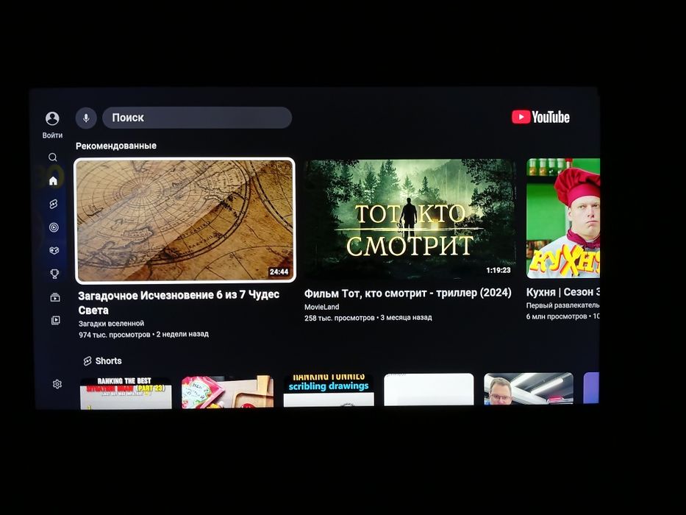Open the Shorts section in the sidebar
686x515 pixels.
pyautogui.click(x=54, y=204)
